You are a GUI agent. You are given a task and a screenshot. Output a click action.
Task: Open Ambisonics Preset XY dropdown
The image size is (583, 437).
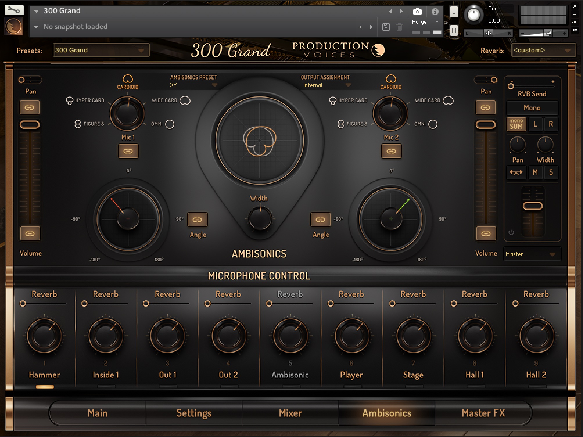click(193, 85)
